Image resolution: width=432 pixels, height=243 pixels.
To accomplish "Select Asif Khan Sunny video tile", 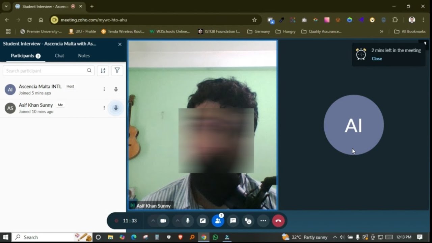I will pyautogui.click(x=202, y=125).
